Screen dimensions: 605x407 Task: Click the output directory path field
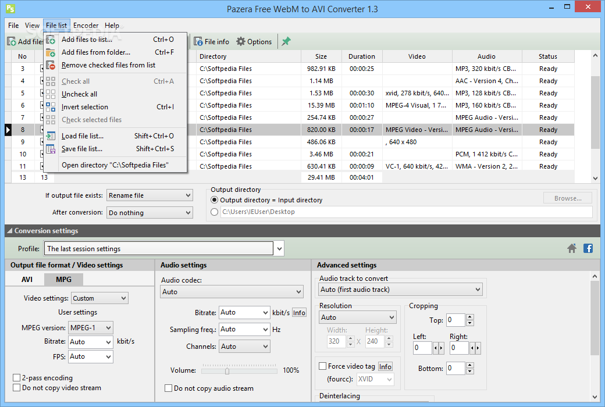coord(406,212)
